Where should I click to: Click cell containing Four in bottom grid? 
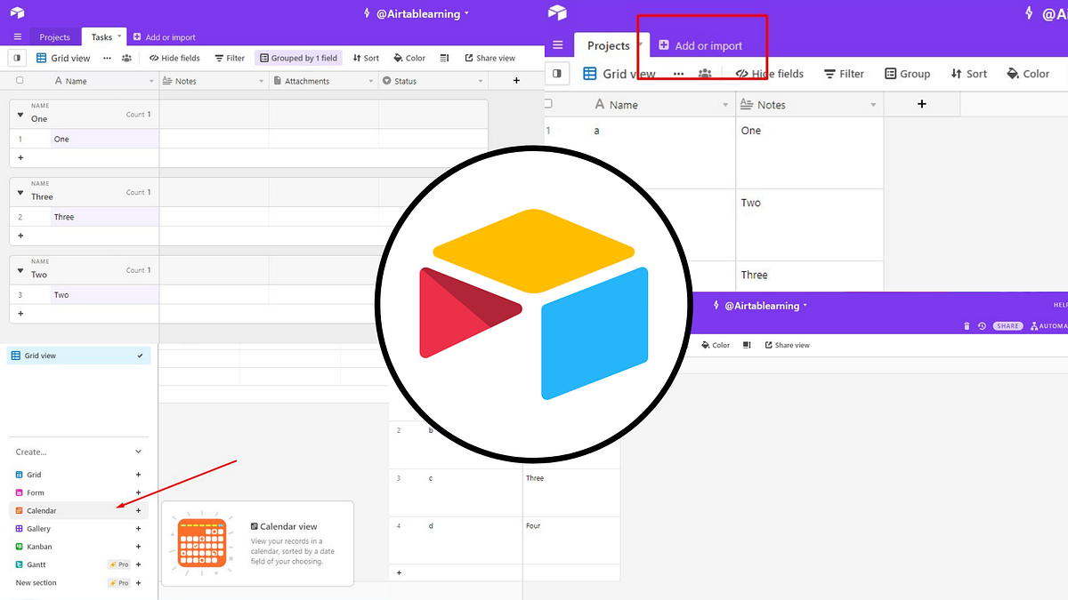pyautogui.click(x=570, y=540)
